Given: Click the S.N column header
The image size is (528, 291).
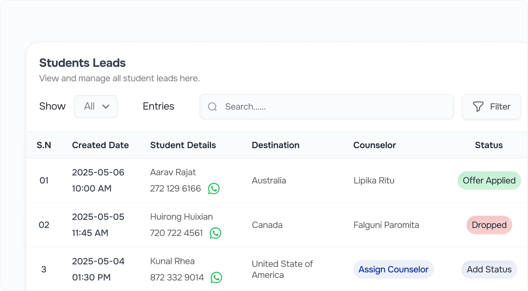Looking at the screenshot, I should pos(44,145).
